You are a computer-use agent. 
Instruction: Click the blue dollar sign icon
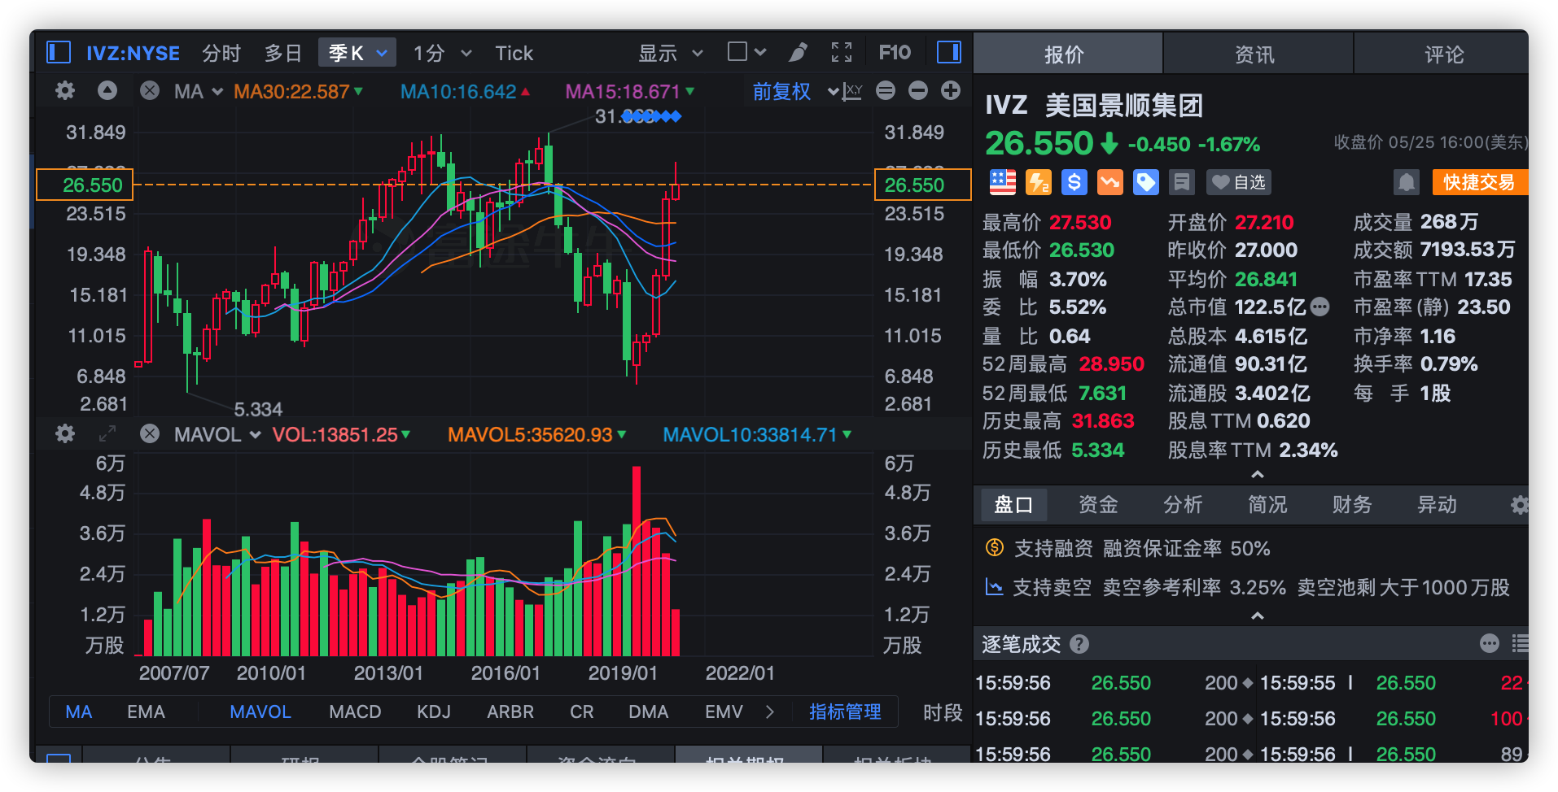point(1074,182)
